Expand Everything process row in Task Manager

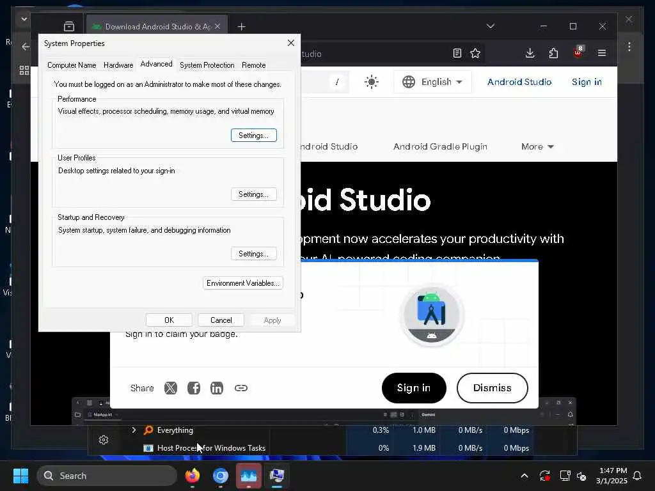134,430
